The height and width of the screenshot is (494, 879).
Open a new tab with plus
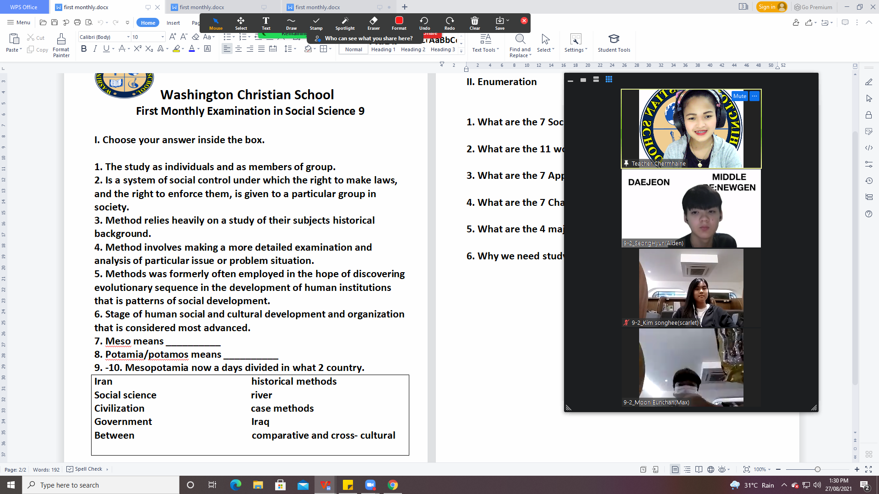coord(405,7)
